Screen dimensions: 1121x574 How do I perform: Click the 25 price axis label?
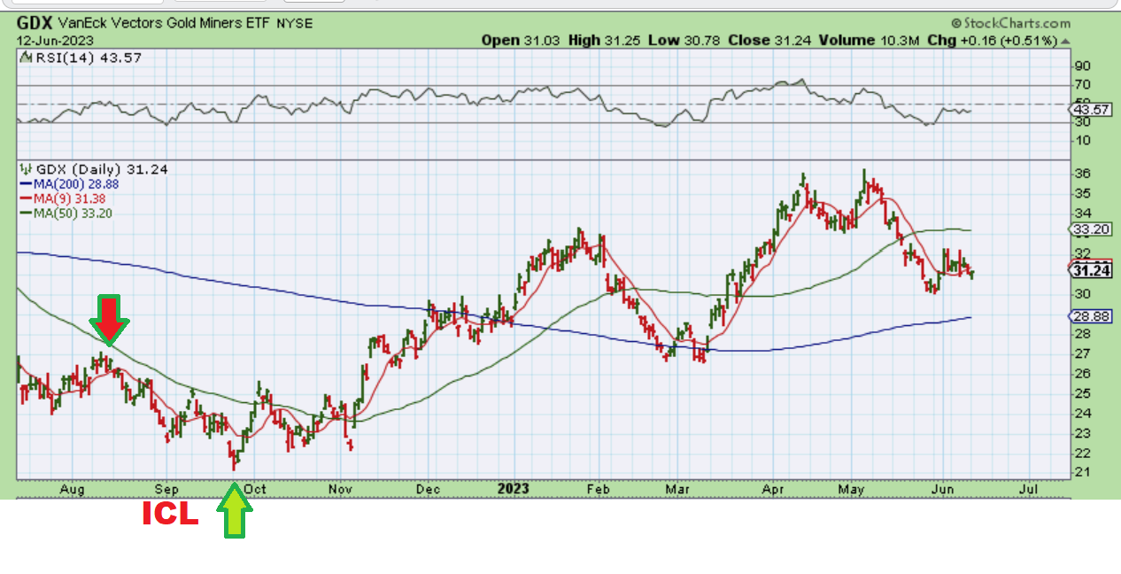pos(1081,393)
